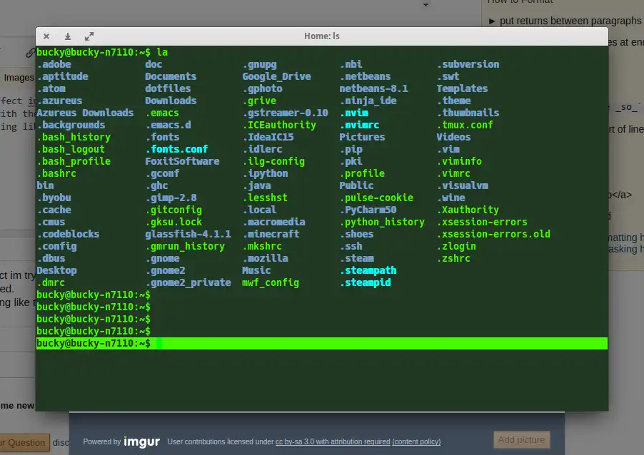Click the 'Music' directory name
The image size is (644, 455).
tap(256, 270)
